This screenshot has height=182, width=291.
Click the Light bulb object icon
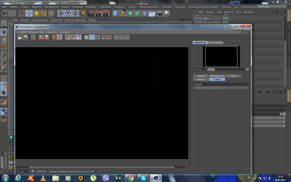tap(167, 13)
